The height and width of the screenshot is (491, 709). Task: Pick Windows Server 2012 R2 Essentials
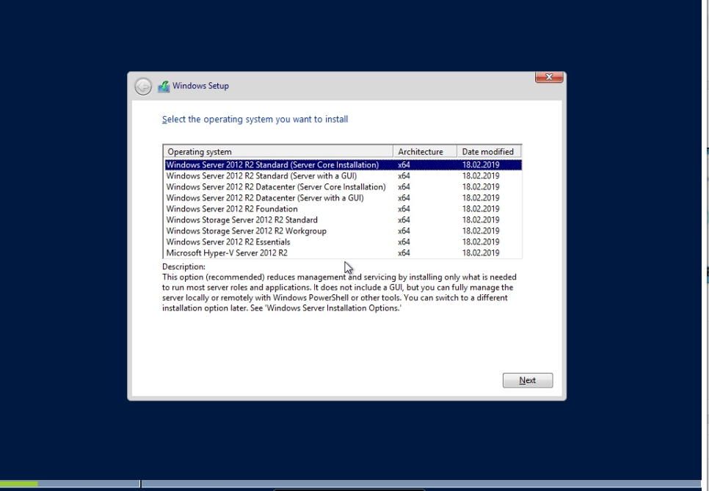[343, 242]
